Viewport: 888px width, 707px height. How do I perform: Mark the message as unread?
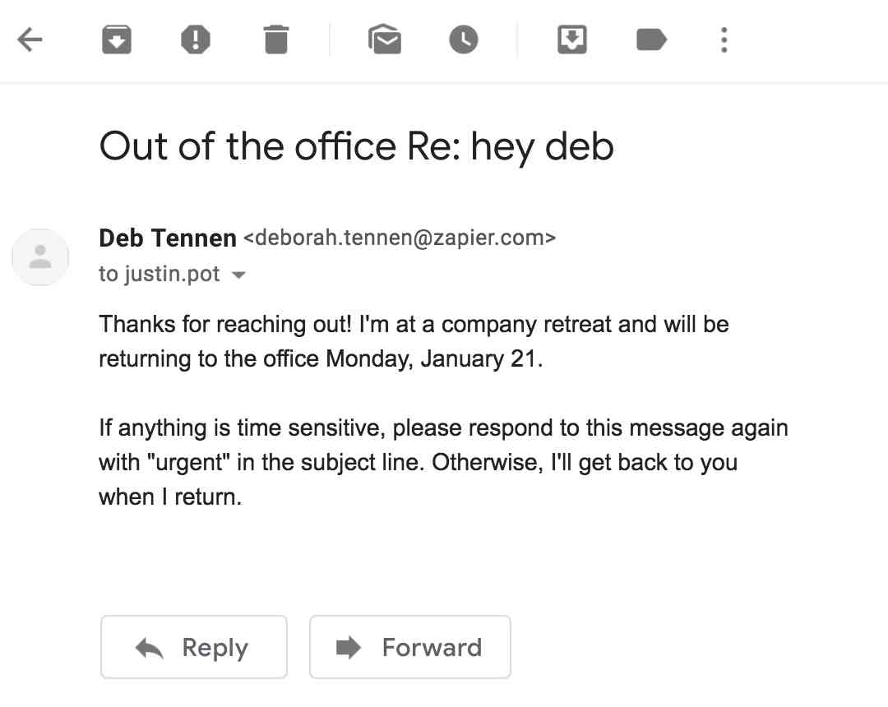pos(385,39)
